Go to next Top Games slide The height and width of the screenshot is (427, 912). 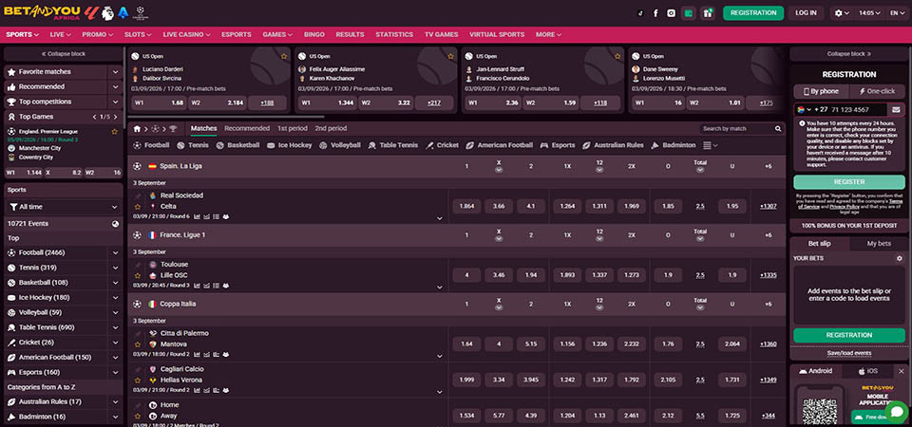pyautogui.click(x=115, y=117)
